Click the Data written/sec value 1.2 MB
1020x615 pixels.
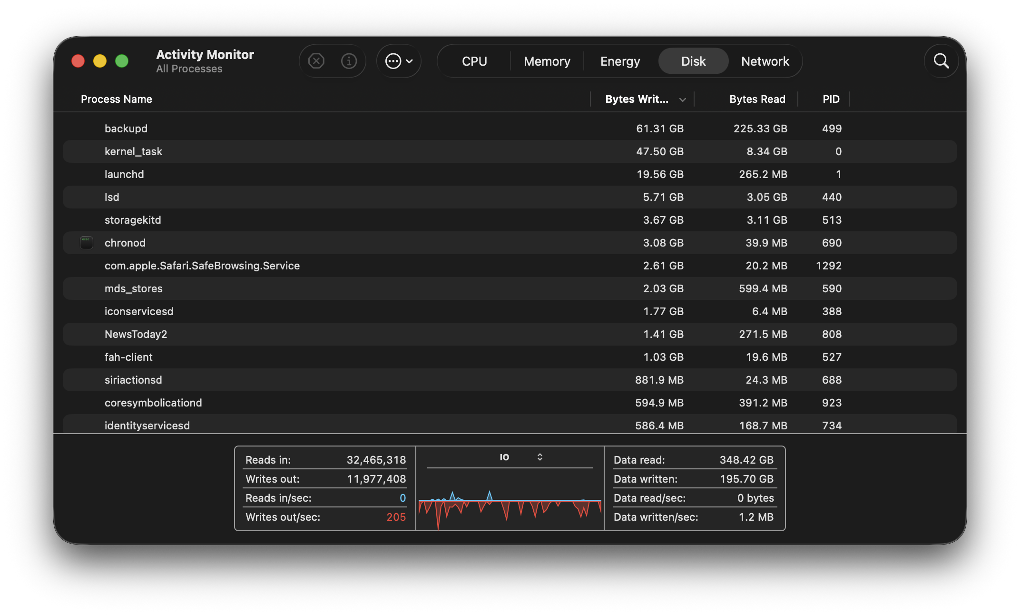(756, 517)
